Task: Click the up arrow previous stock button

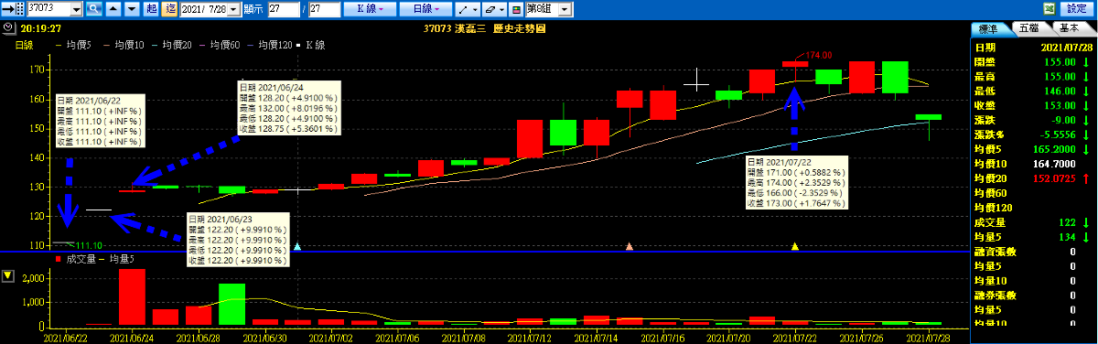Action: click(x=114, y=8)
